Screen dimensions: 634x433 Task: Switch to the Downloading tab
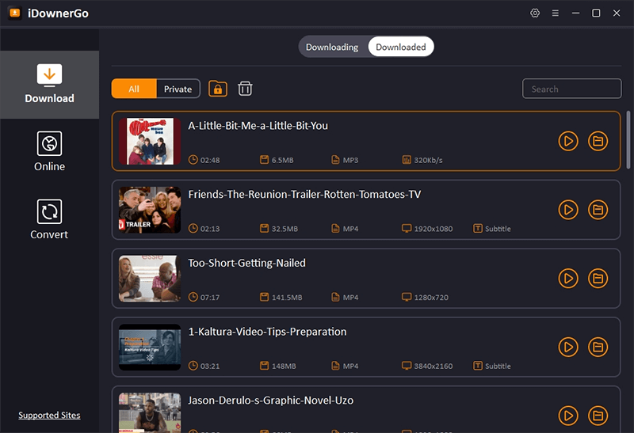click(x=332, y=47)
